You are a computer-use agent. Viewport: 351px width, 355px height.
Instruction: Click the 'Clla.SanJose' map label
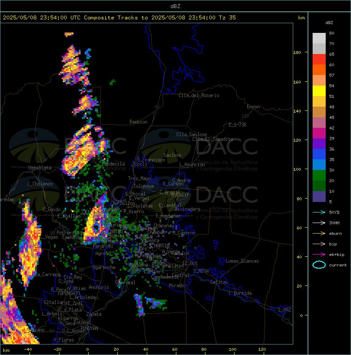click(192, 134)
